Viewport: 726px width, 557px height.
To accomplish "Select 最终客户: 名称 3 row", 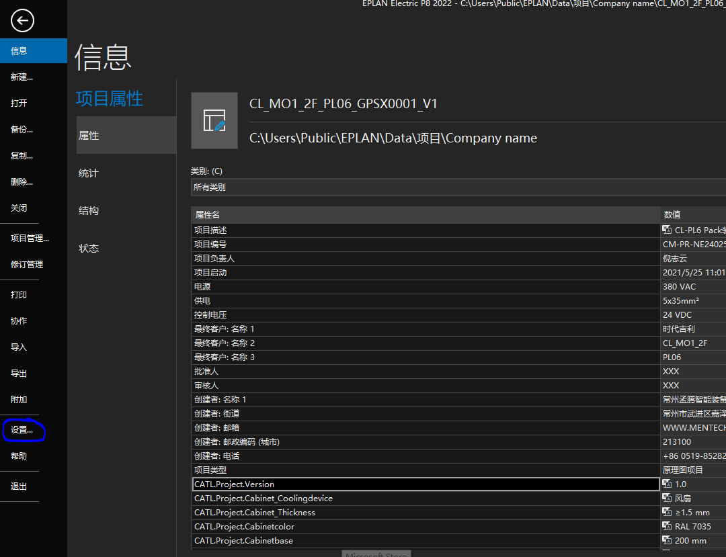I will pos(426,357).
